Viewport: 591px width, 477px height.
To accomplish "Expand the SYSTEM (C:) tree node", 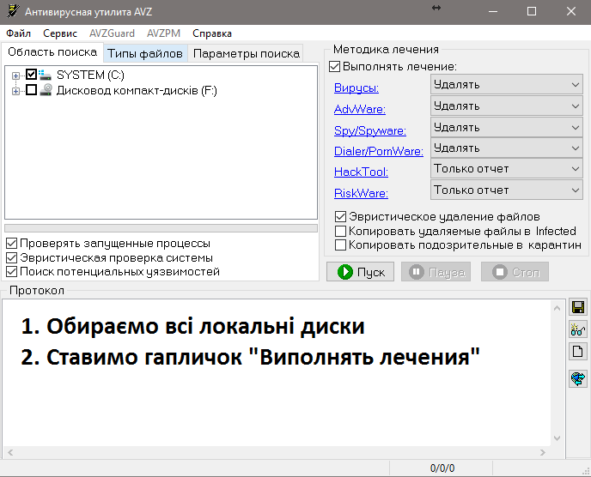I will (15, 75).
